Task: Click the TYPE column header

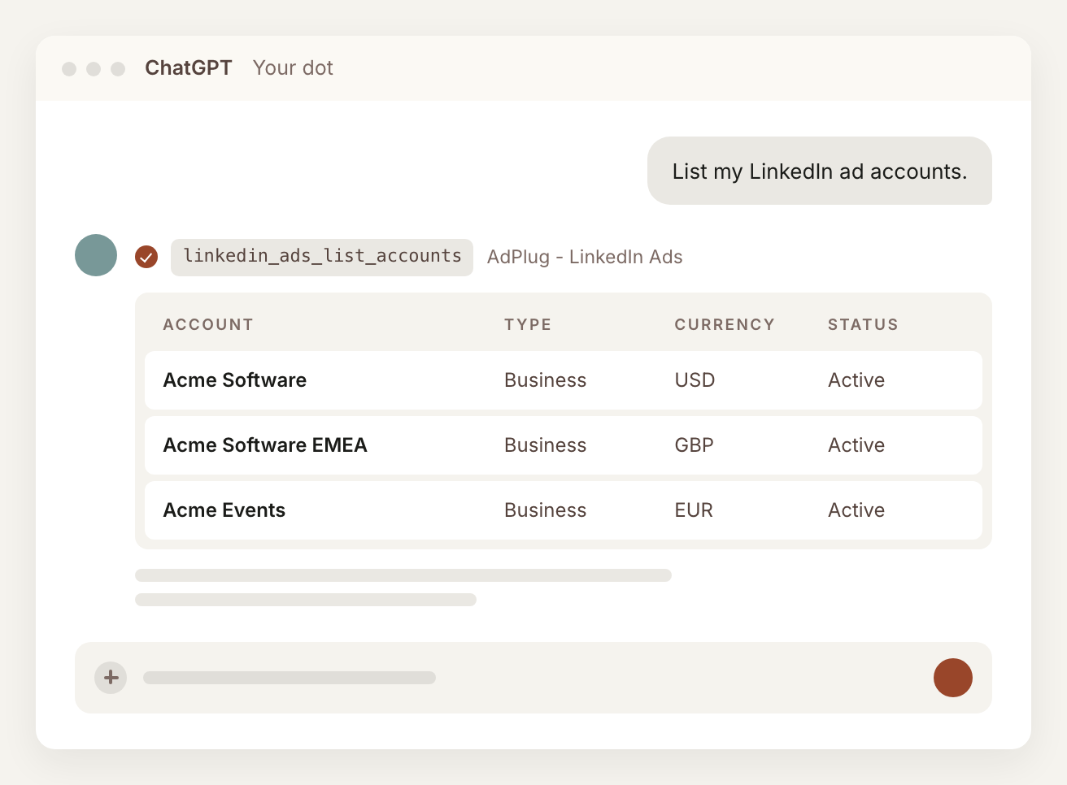Action: pos(528,324)
